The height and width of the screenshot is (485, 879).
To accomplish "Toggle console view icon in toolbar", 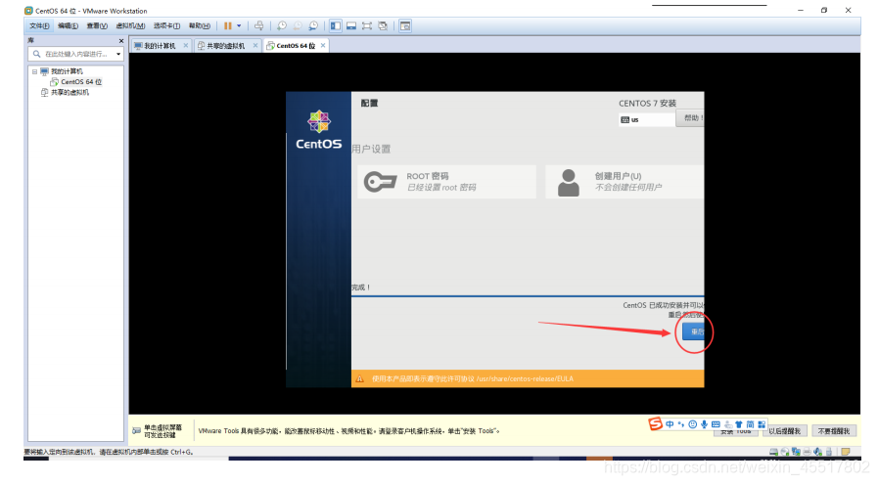I will [x=404, y=25].
